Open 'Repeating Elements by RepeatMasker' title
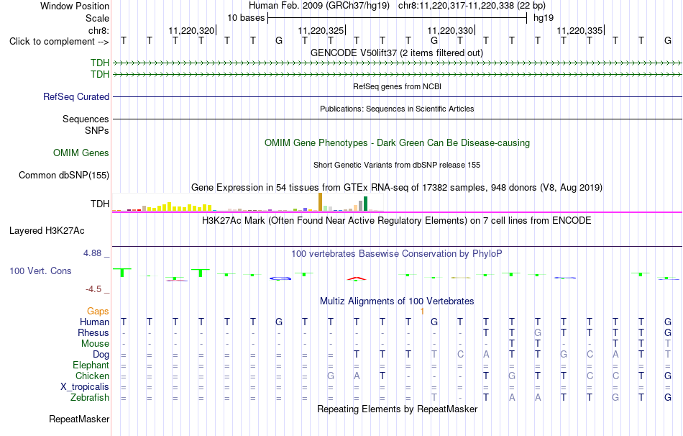The height and width of the screenshot is (436, 683). click(x=397, y=409)
